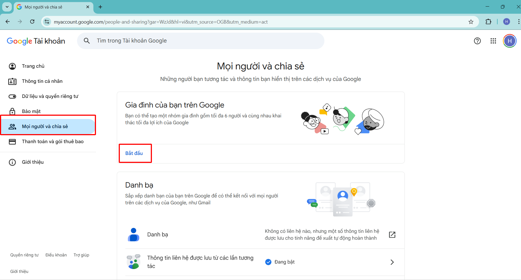
Task: Click the contacts illustration in Danh bạ card
Action: coord(341,199)
